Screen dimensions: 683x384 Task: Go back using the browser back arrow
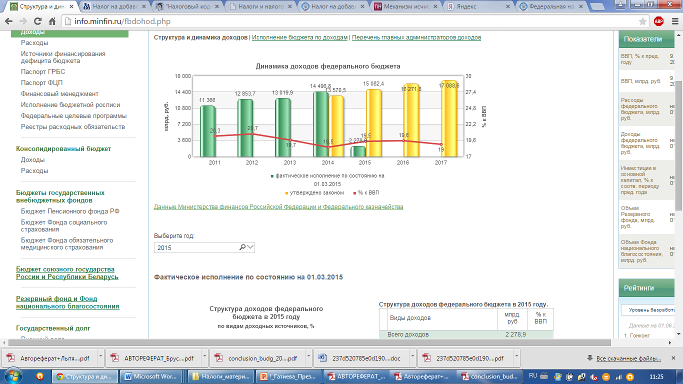pyautogui.click(x=9, y=21)
